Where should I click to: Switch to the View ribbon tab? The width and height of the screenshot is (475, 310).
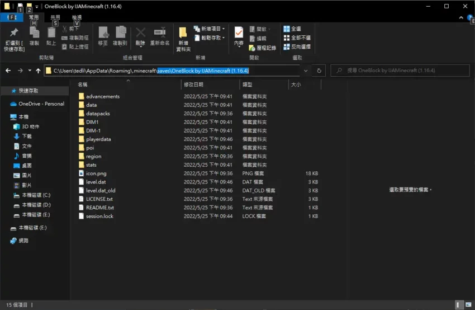[x=77, y=17]
